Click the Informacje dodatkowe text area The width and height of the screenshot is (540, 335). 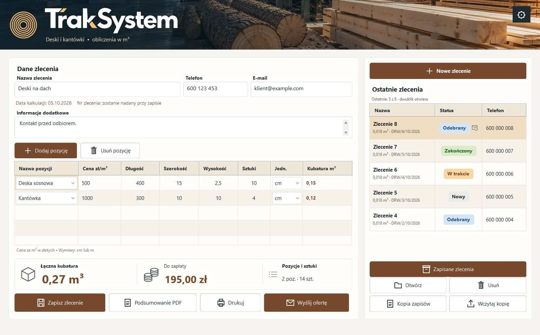tap(184, 128)
